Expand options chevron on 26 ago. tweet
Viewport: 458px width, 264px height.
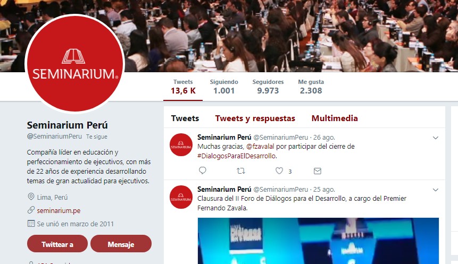436,138
